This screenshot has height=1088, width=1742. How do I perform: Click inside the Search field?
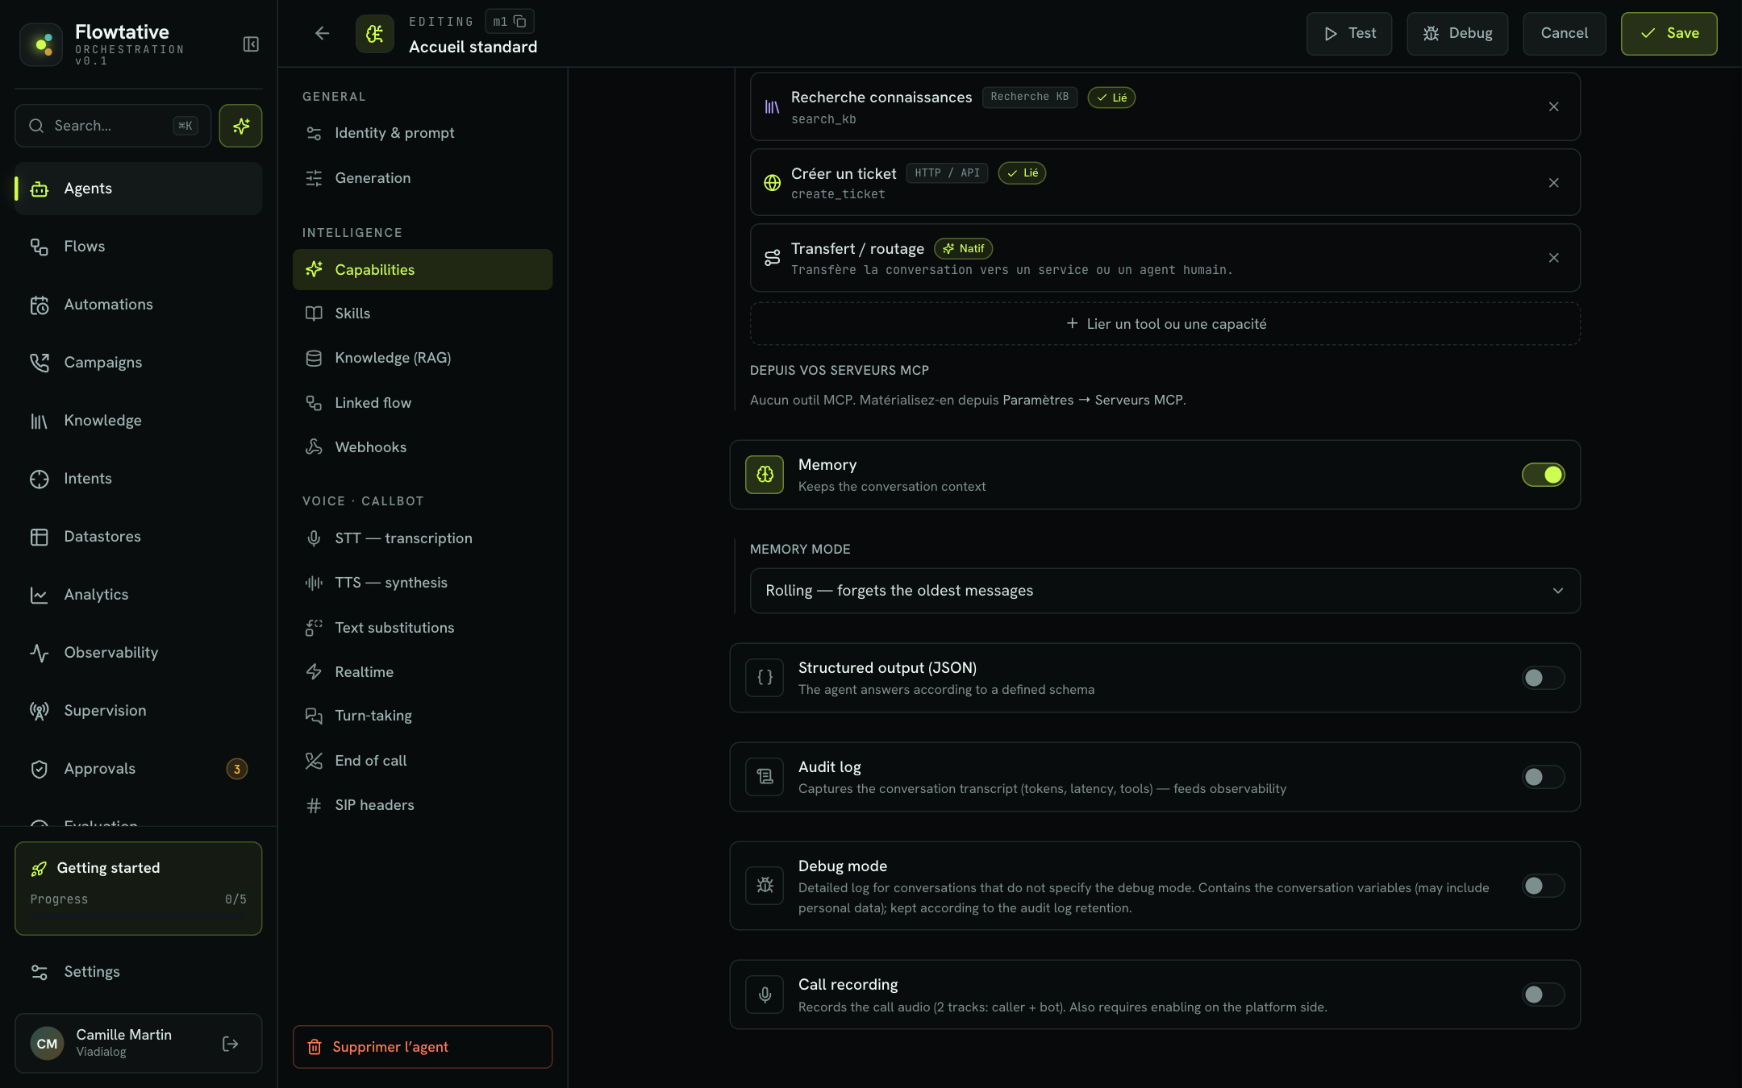click(x=113, y=126)
